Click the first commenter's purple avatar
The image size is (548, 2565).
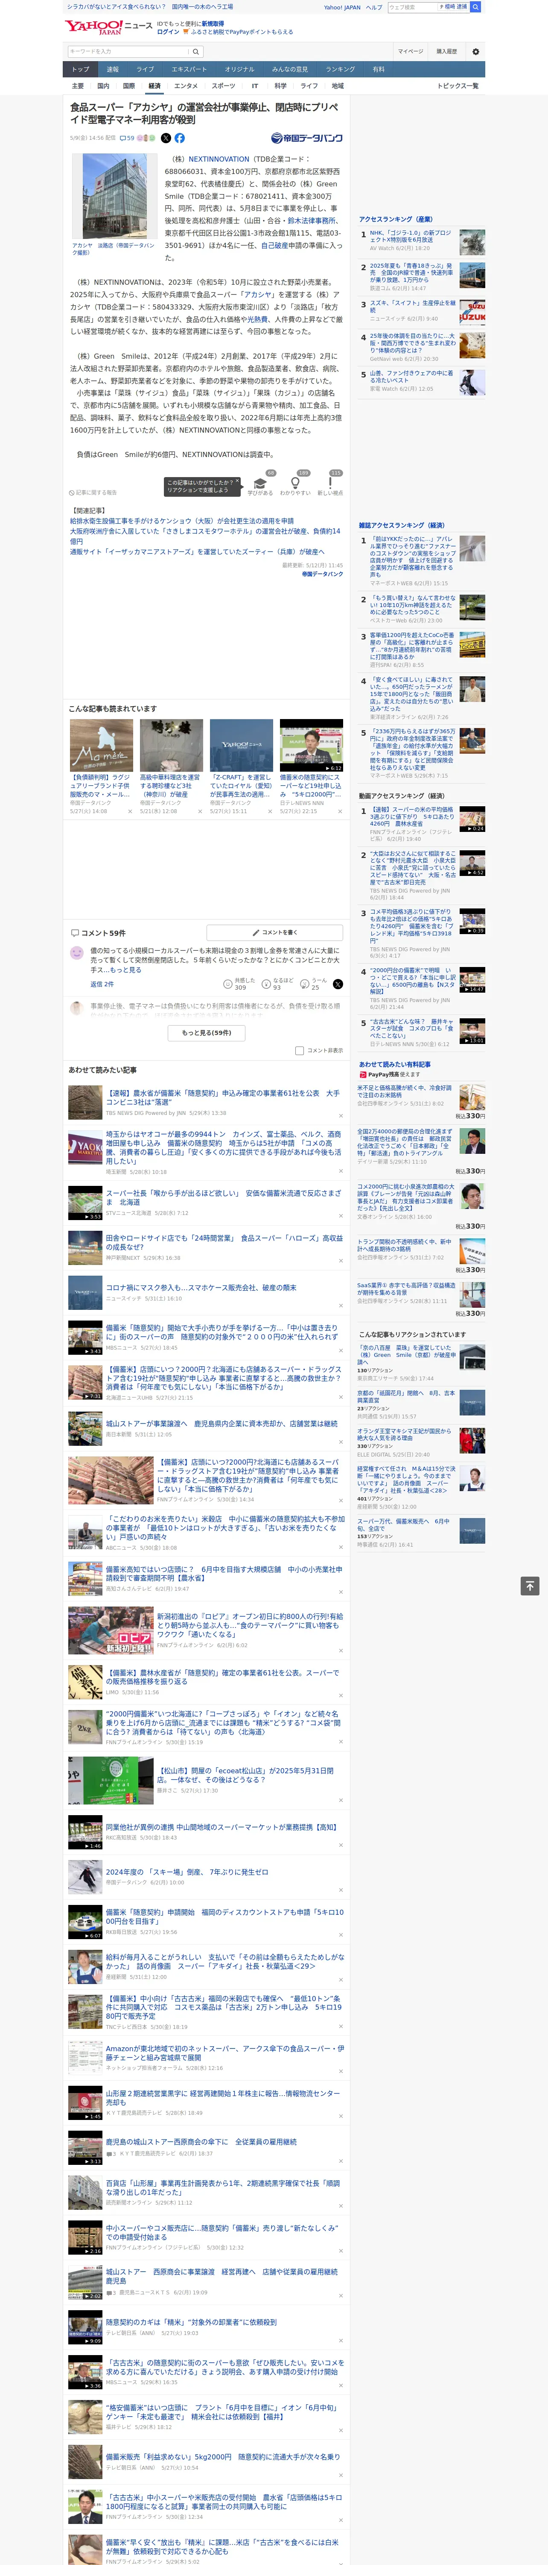click(76, 953)
